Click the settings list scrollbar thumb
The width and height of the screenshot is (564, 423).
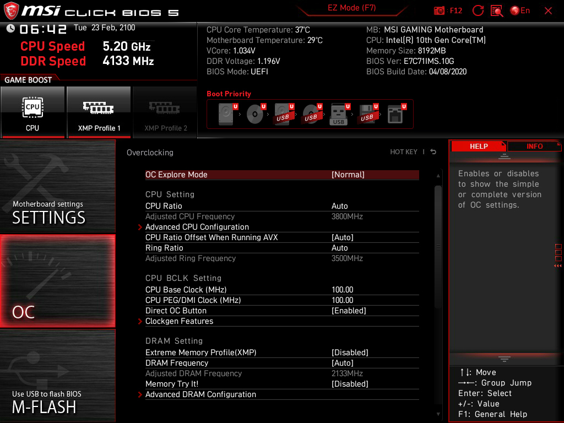coord(438,247)
